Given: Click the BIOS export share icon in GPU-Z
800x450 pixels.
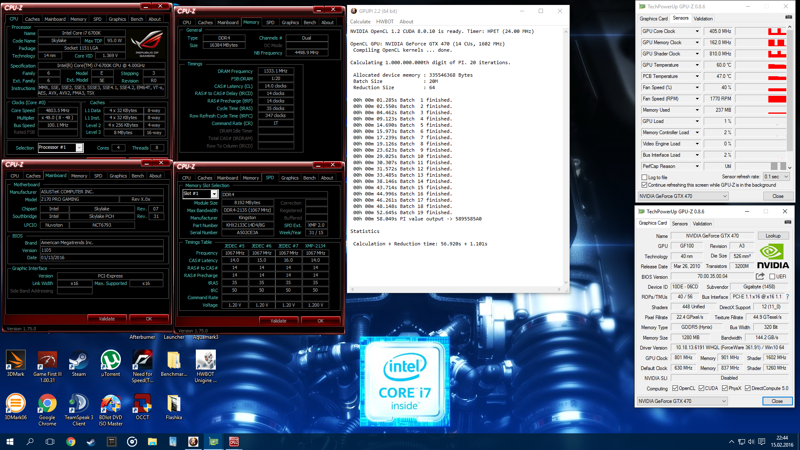Looking at the screenshot, I should point(760,276).
